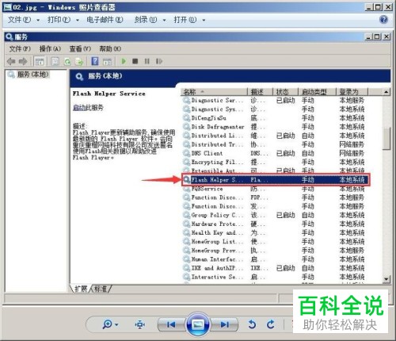
Task: Open the Properties toolbar icon
Action: [x=55, y=61]
